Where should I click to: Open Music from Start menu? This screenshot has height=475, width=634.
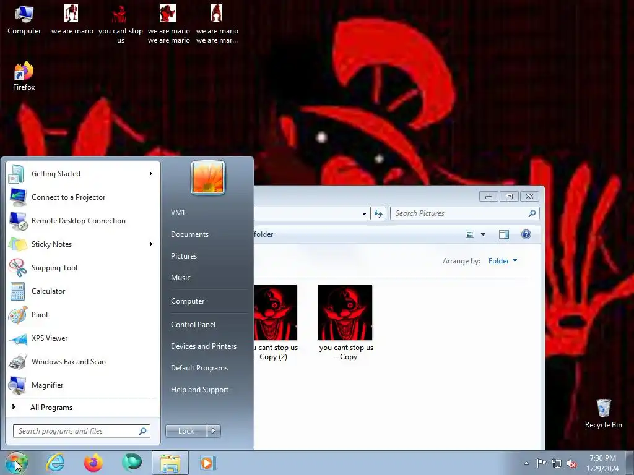[181, 278]
